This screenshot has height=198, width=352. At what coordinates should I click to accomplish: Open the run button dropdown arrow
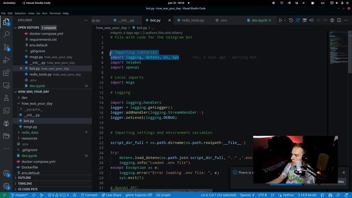tap(285, 20)
